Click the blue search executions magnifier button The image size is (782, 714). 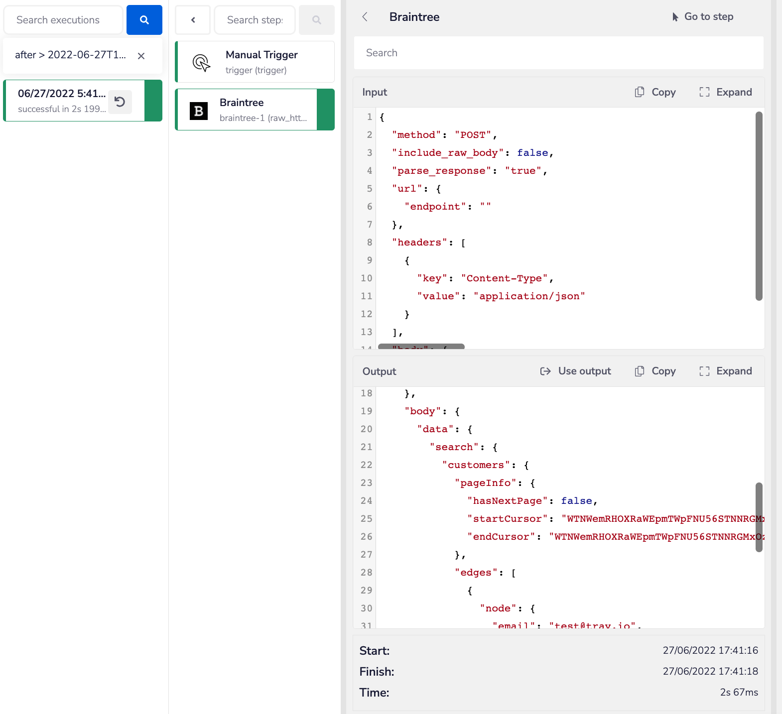click(144, 20)
